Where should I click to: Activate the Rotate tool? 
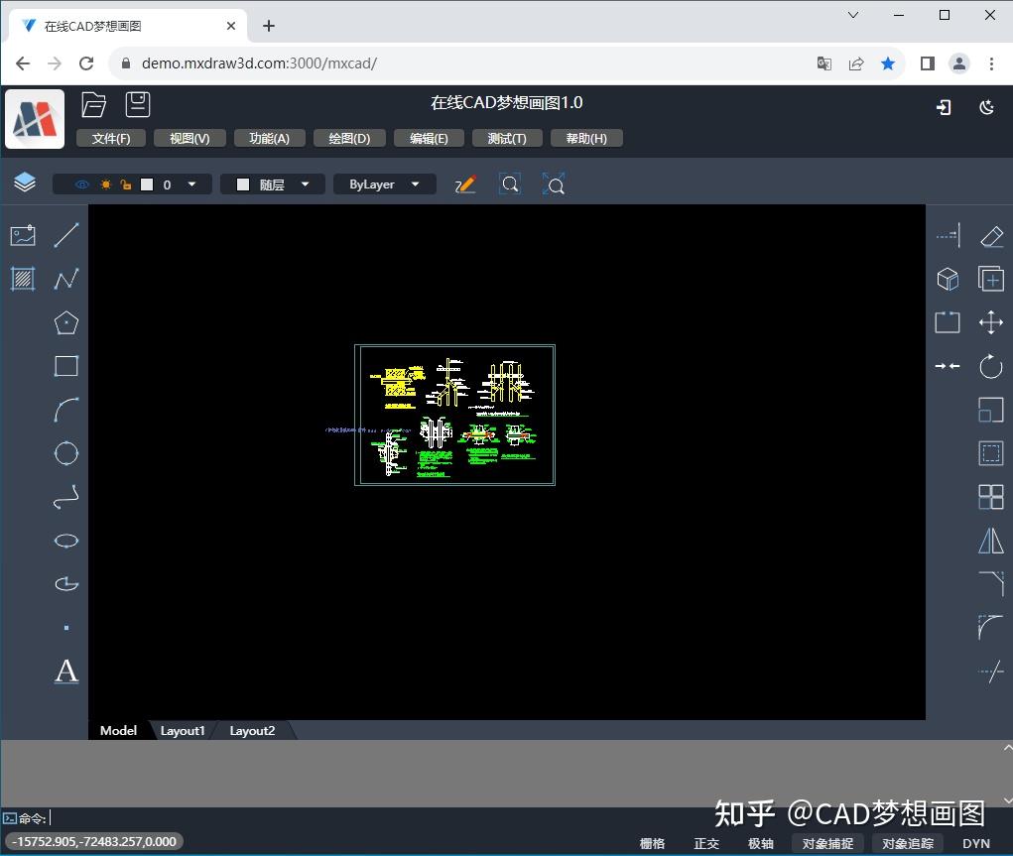(991, 365)
